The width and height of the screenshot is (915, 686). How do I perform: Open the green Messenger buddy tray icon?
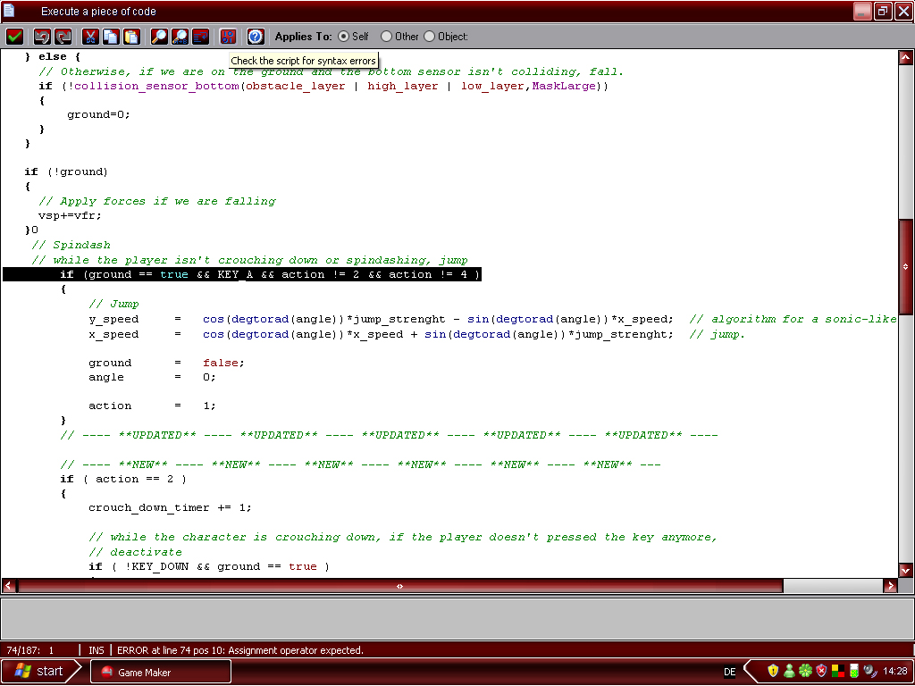coord(789,671)
